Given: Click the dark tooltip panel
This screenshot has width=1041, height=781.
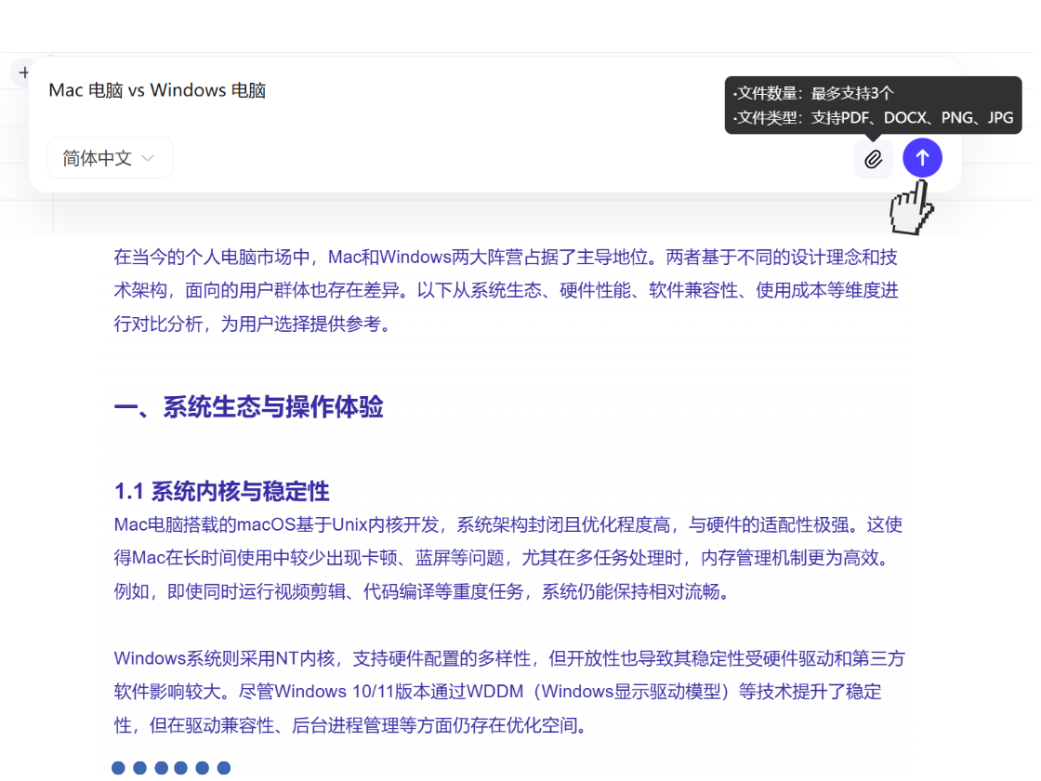Looking at the screenshot, I should (874, 105).
